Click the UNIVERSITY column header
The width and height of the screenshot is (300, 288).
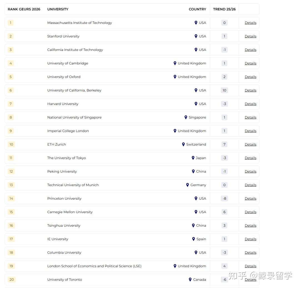(58, 9)
